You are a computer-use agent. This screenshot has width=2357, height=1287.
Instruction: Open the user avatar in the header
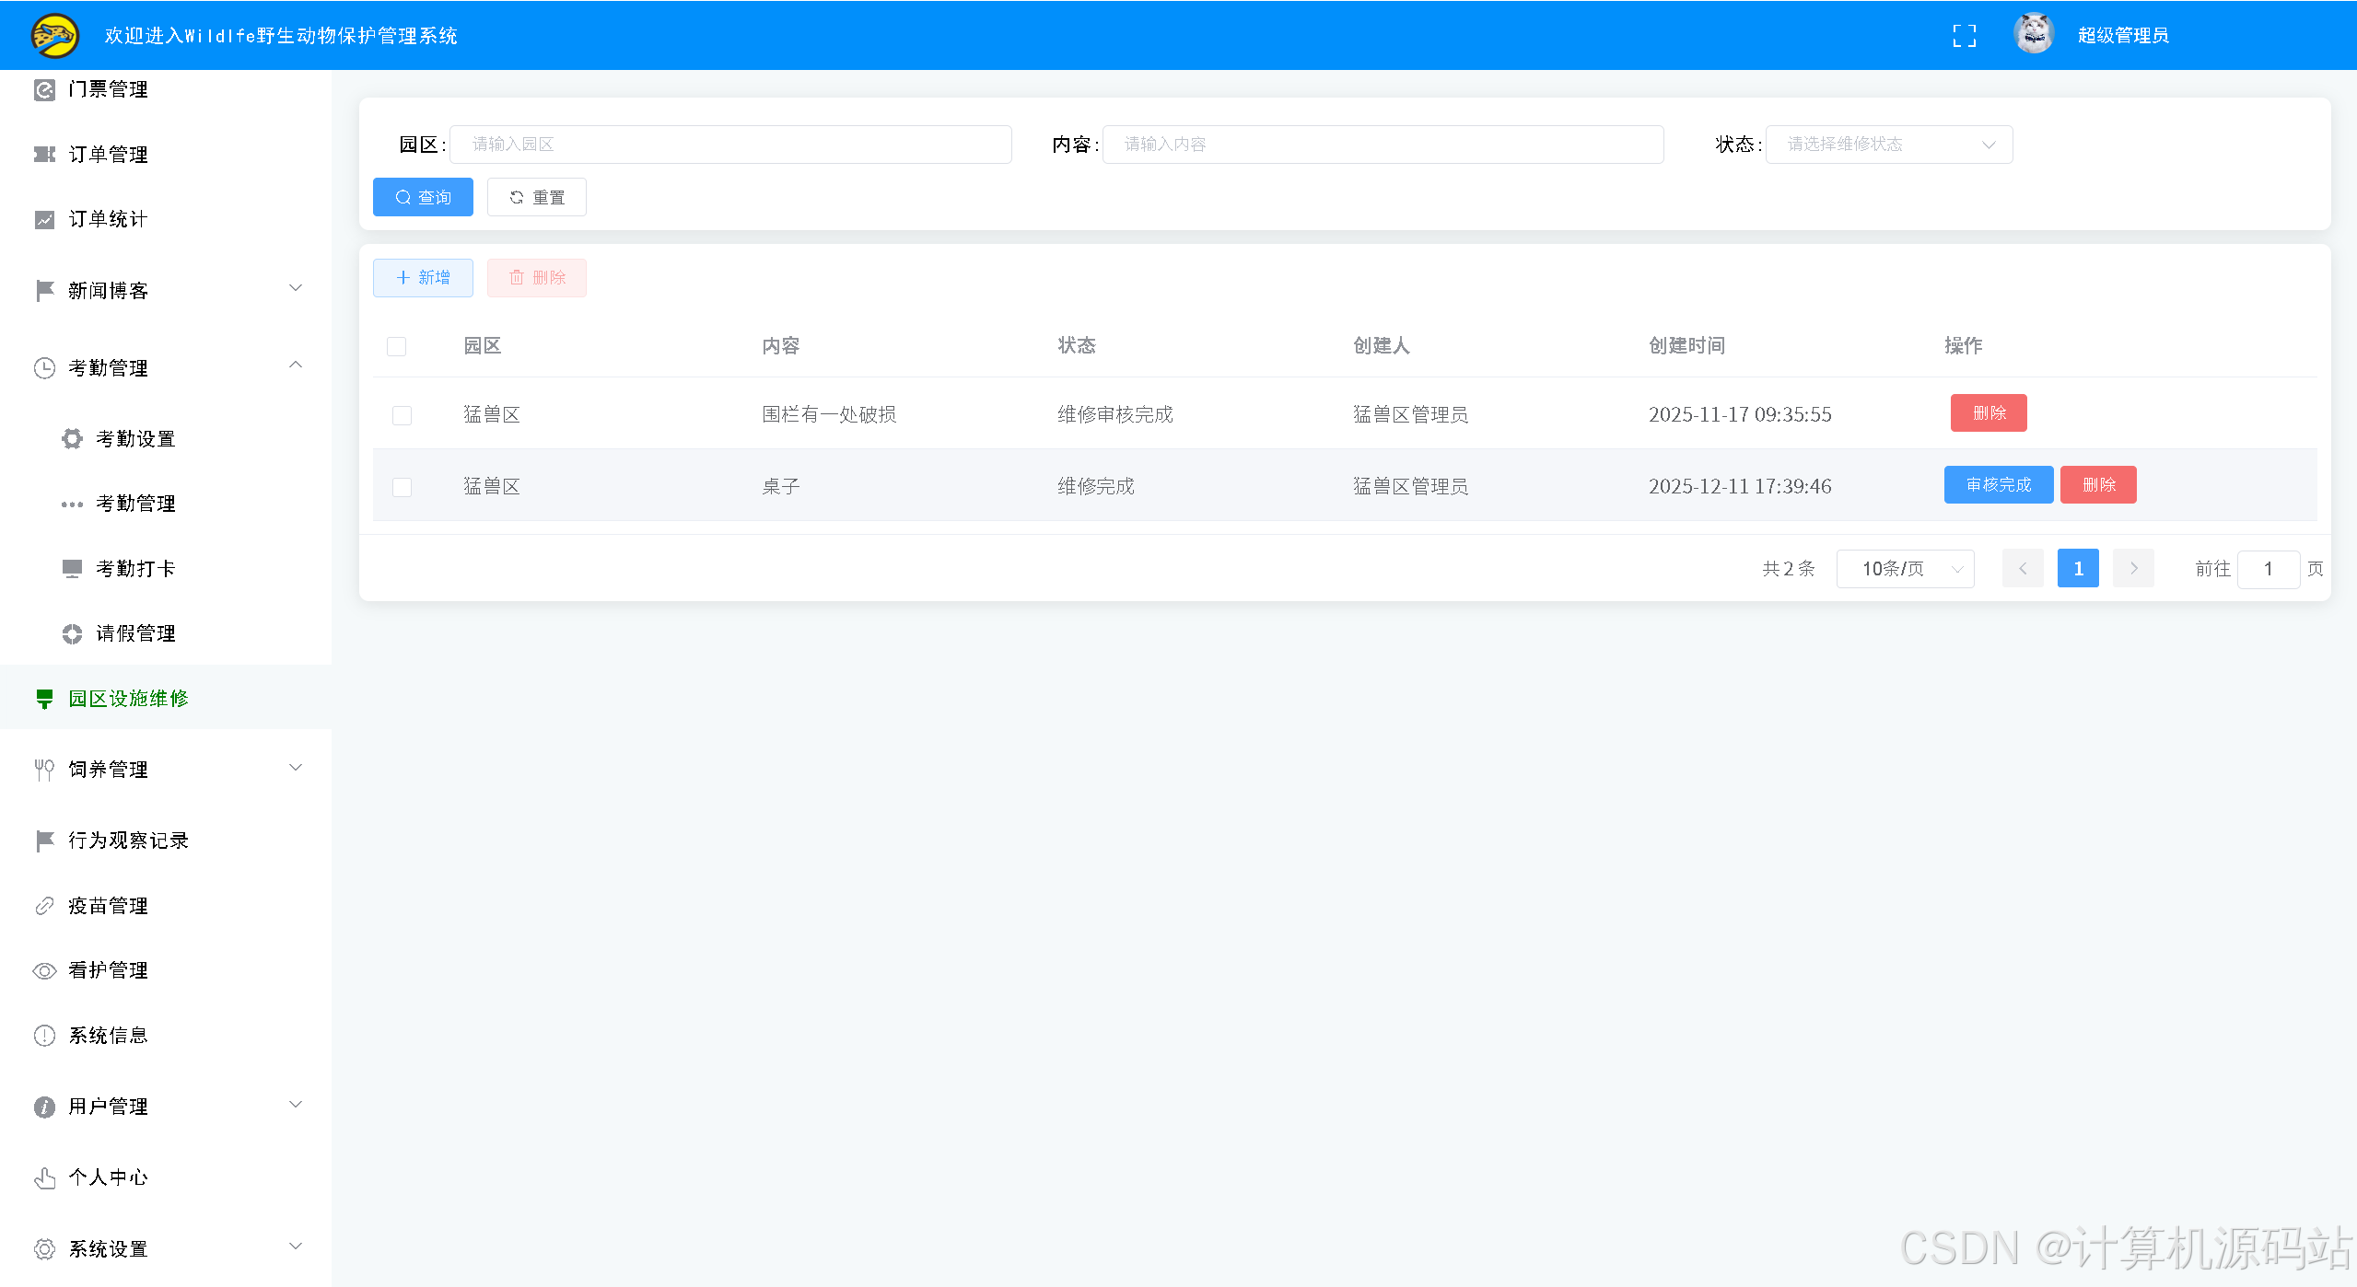tap(2034, 35)
